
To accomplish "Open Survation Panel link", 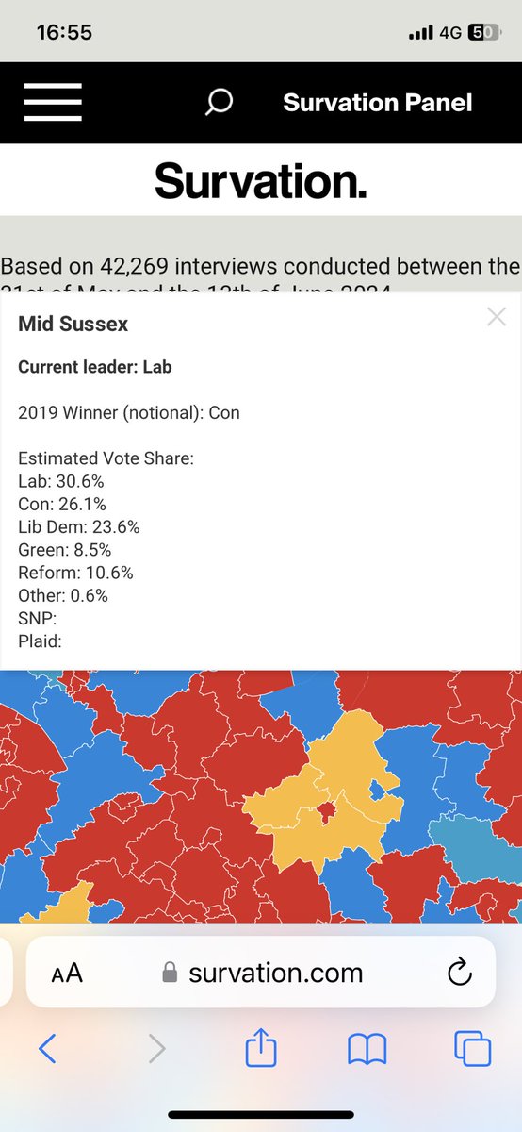I will [378, 103].
